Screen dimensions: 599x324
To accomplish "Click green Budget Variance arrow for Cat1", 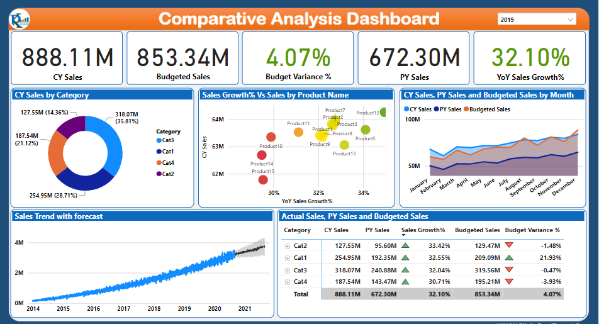I will [x=509, y=258].
